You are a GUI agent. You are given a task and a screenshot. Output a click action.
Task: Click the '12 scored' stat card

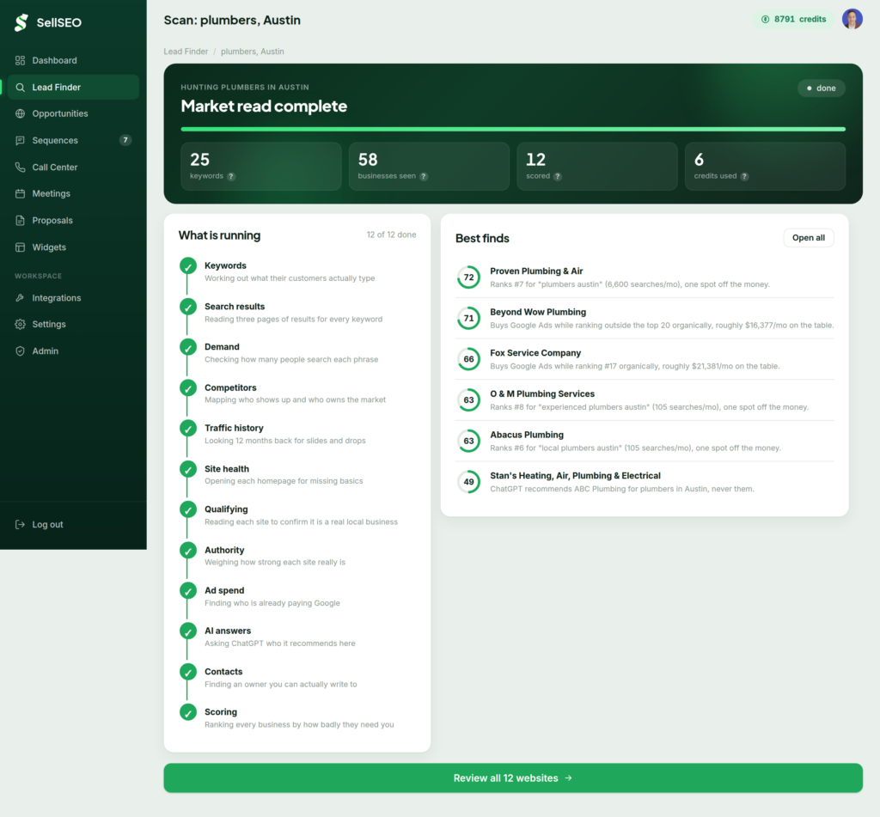tap(597, 166)
